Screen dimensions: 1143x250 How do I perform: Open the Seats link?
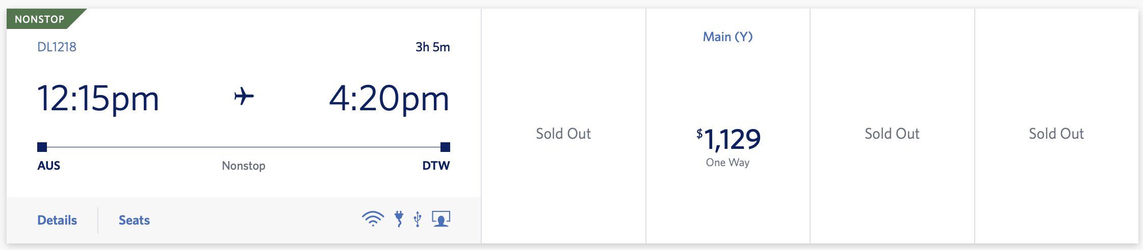(134, 220)
